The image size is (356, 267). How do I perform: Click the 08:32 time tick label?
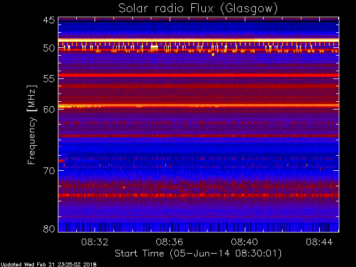pos(95,242)
